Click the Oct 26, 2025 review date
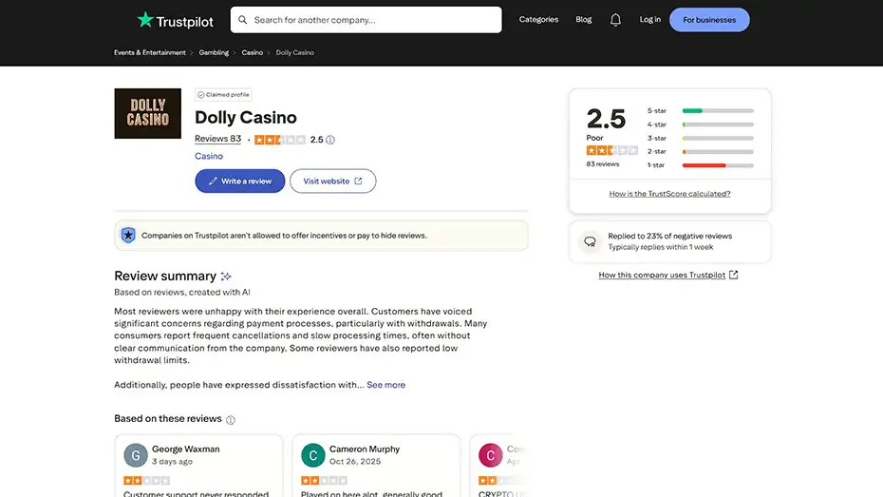This screenshot has height=497, width=883. click(x=355, y=462)
